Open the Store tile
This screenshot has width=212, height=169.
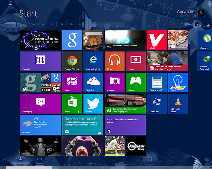tap(72, 104)
